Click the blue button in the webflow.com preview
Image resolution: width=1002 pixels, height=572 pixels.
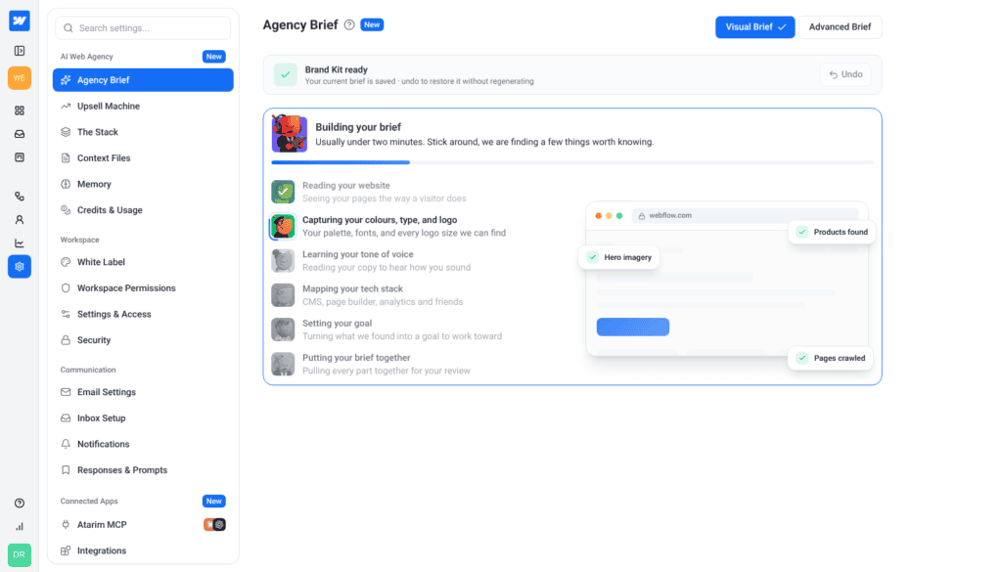pos(633,327)
